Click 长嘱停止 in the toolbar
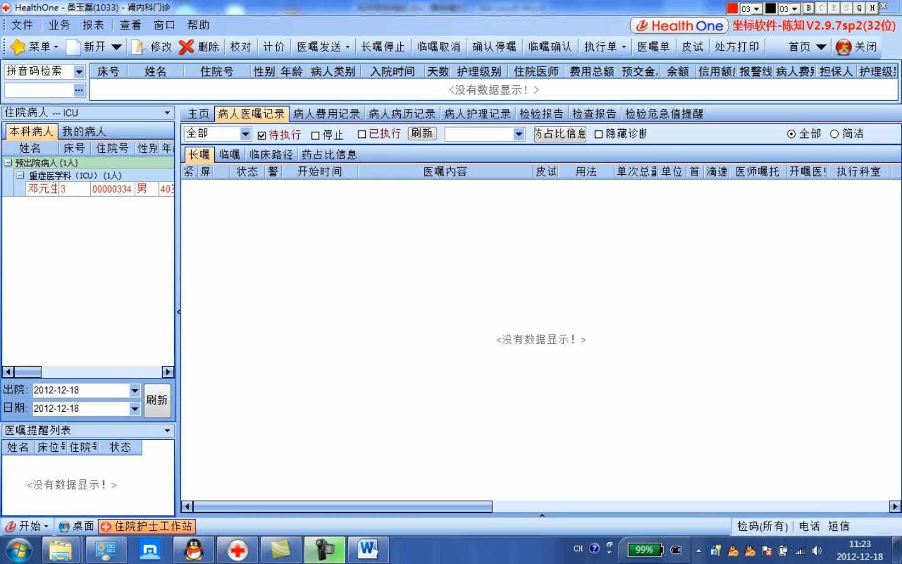 383,47
